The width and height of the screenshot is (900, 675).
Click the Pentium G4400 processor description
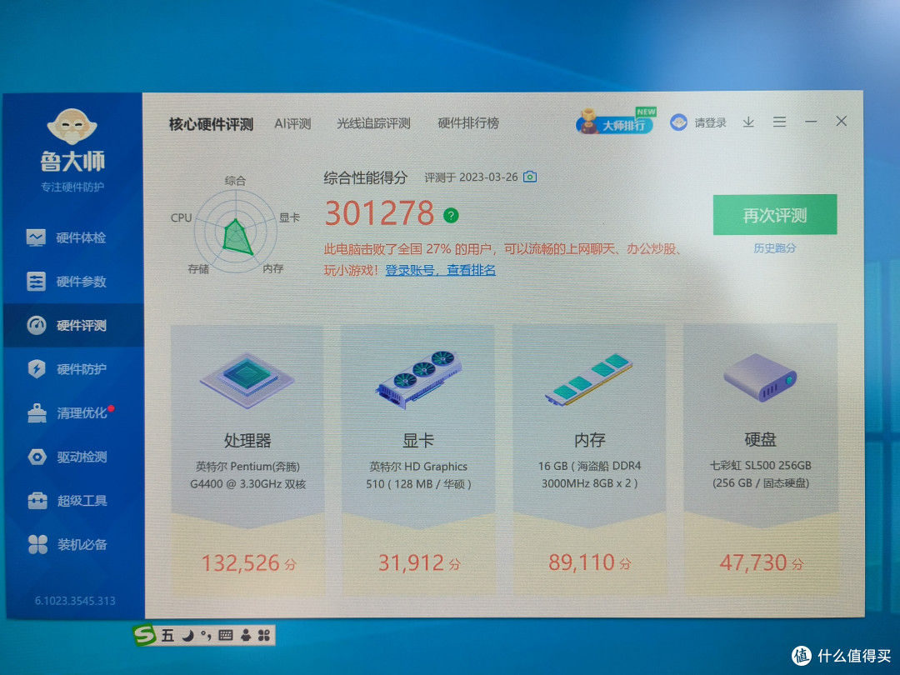248,475
